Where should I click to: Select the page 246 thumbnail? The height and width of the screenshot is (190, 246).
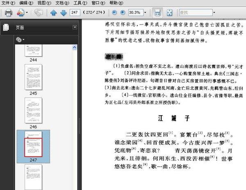point(33,110)
